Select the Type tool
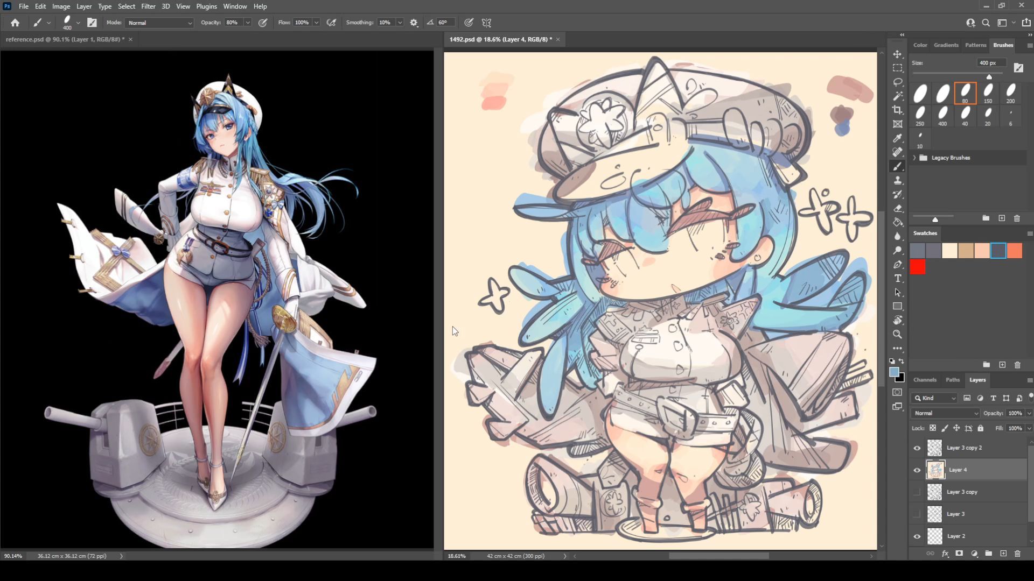 [897, 278]
